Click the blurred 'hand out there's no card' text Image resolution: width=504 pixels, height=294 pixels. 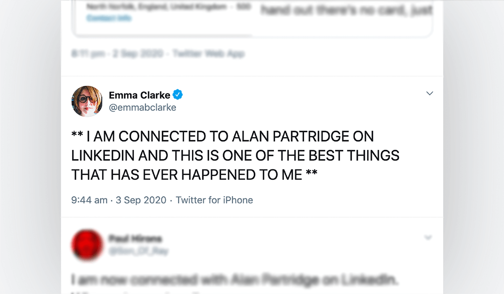click(346, 10)
